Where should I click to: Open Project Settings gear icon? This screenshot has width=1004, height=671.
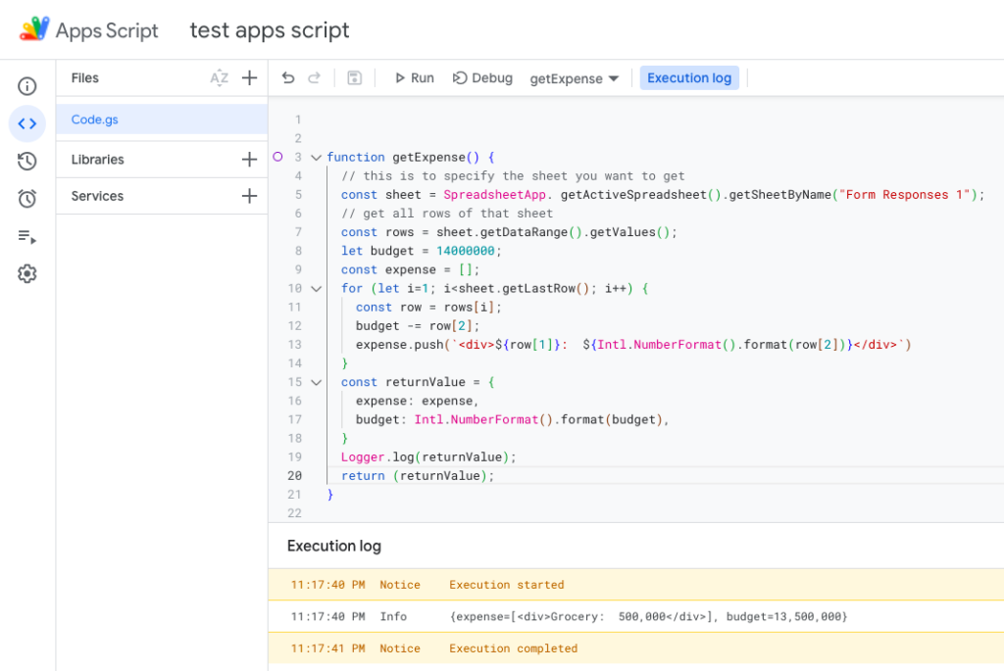(26, 273)
